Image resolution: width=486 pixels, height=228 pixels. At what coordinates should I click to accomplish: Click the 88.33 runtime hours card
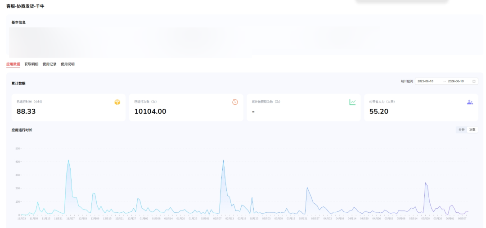[x=68, y=107]
